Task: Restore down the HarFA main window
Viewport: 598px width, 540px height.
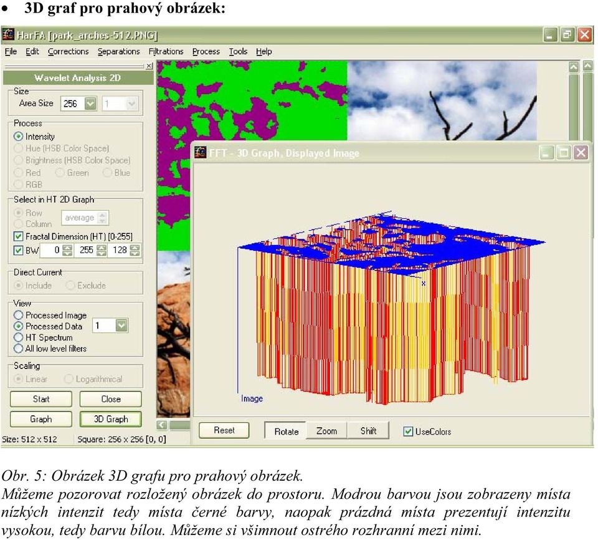Action: coord(567,35)
